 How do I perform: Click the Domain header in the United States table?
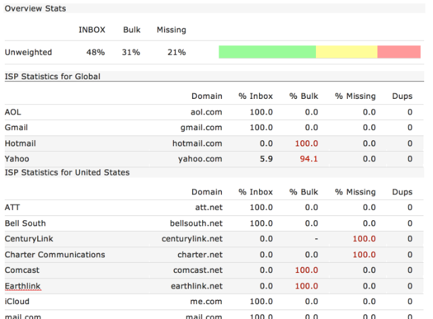click(x=207, y=192)
